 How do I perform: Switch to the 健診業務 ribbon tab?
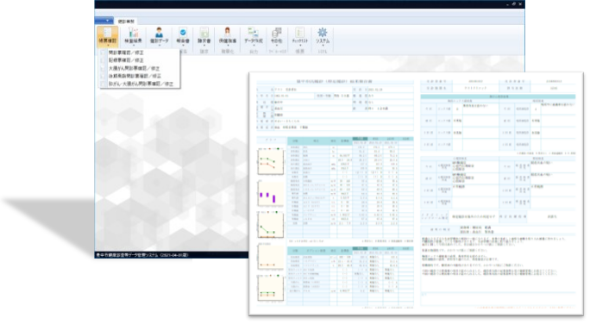point(126,22)
